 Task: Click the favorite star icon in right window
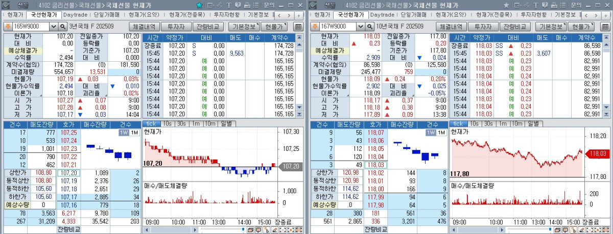point(506,5)
